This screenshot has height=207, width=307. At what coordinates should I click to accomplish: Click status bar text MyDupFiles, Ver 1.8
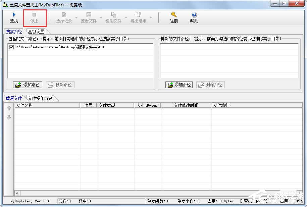pyautogui.click(x=30, y=201)
